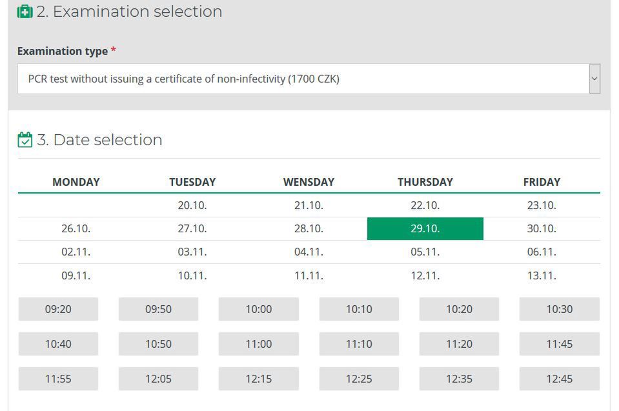Choose the 12:25 time slot

click(359, 379)
